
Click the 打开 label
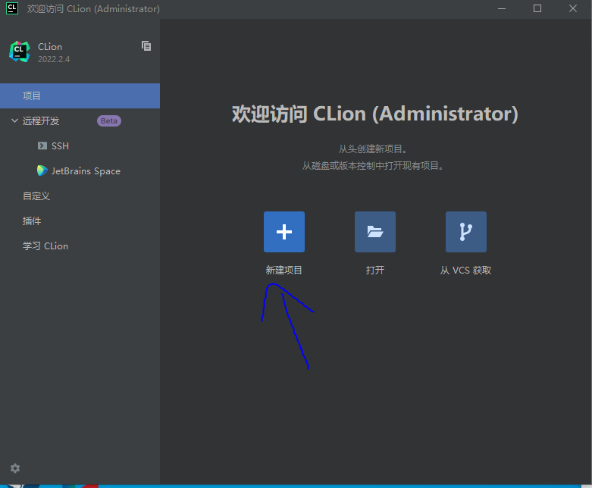click(x=375, y=271)
